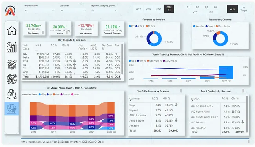255x147 pixels.
Task: Click the dale manufacturer legend swatch
Action: (x=54, y=94)
